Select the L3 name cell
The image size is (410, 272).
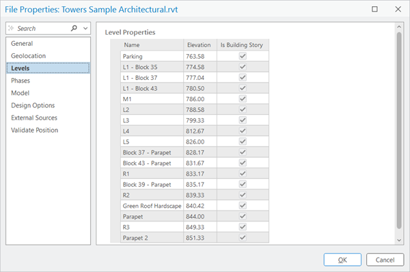click(x=152, y=120)
